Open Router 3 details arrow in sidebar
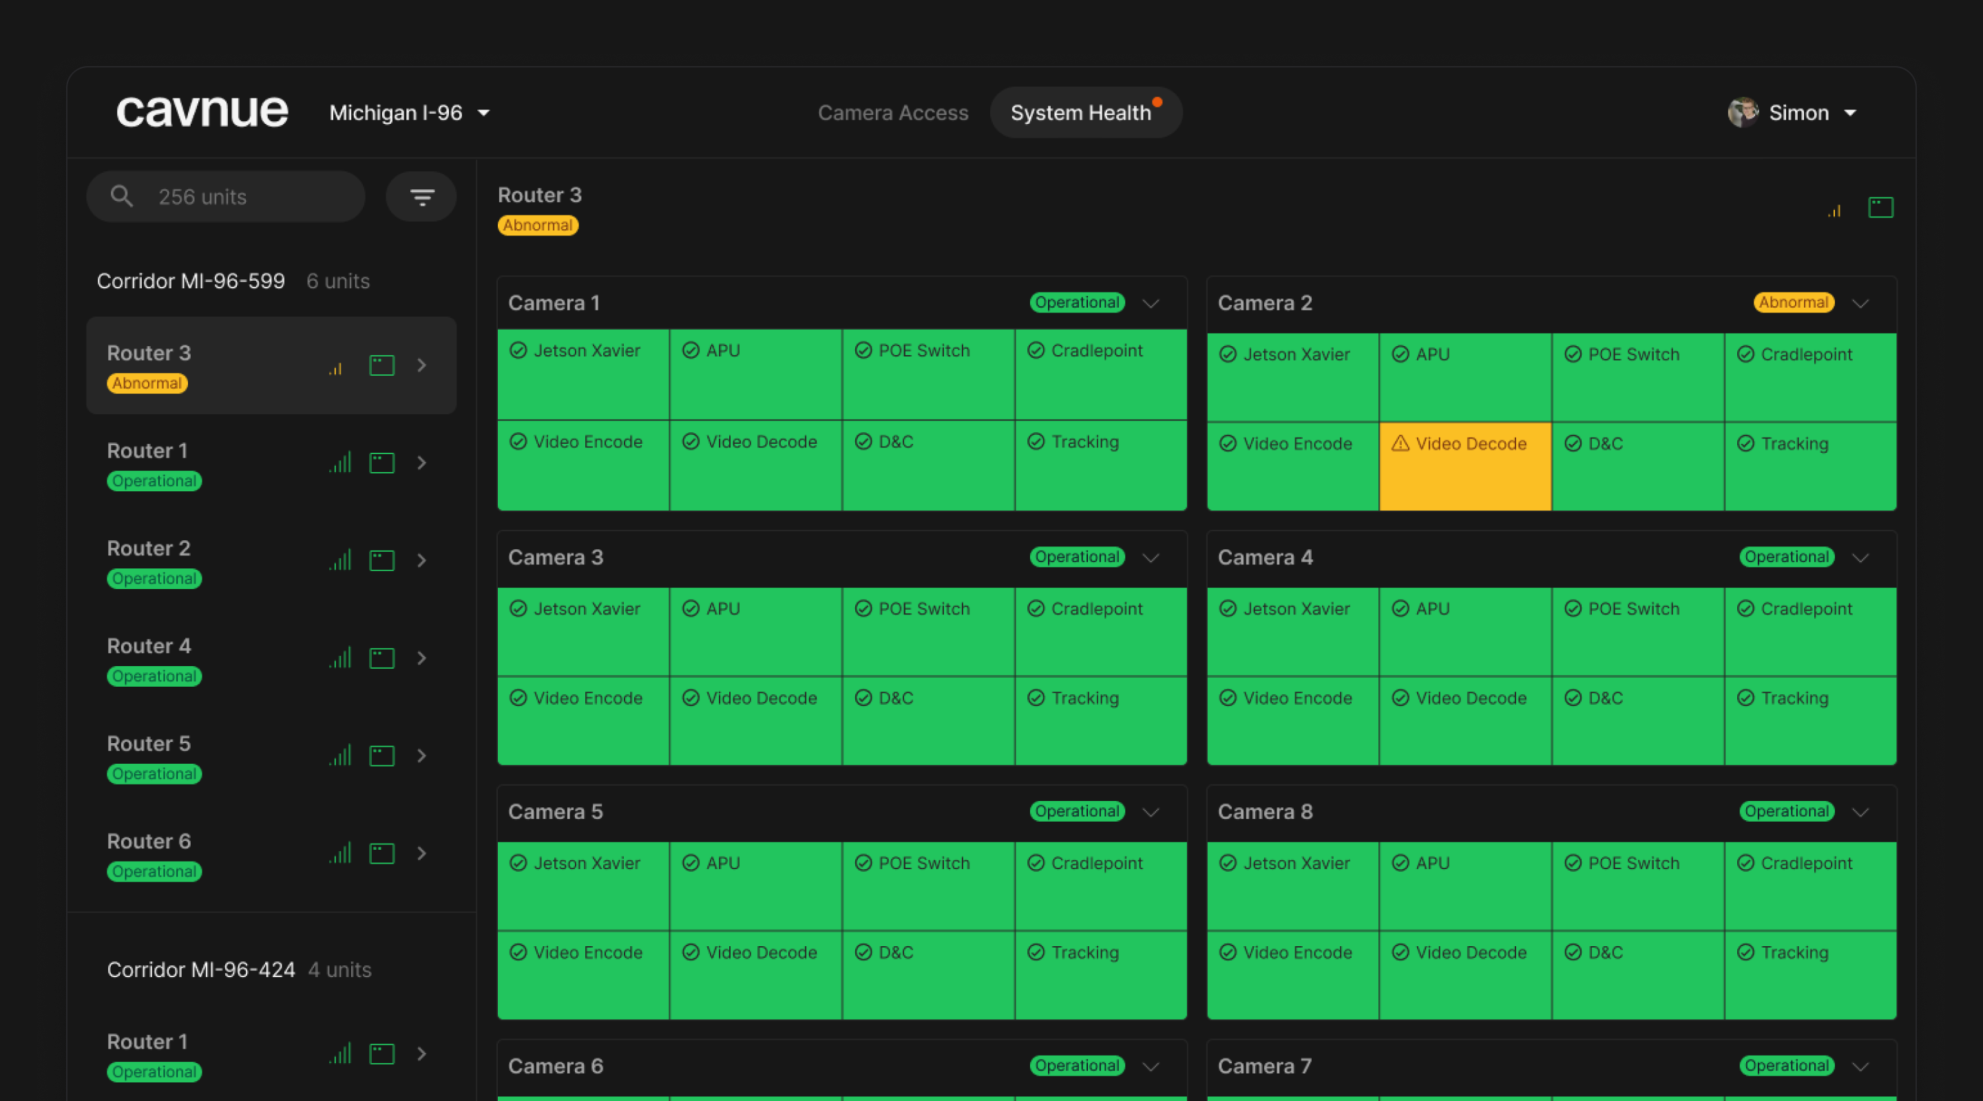The height and width of the screenshot is (1101, 1983). pyautogui.click(x=422, y=365)
